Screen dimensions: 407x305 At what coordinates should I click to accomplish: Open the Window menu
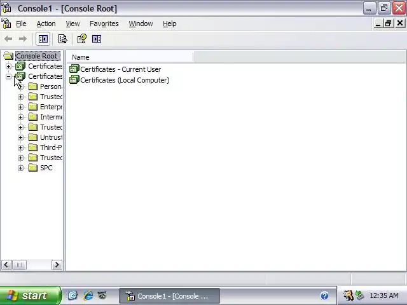(x=141, y=24)
